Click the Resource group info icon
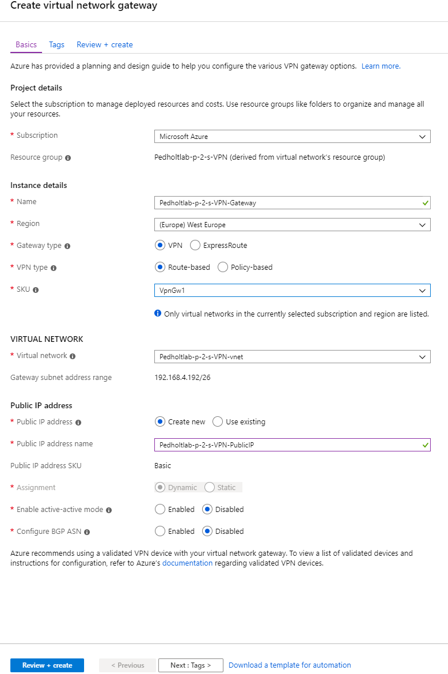 click(x=68, y=158)
